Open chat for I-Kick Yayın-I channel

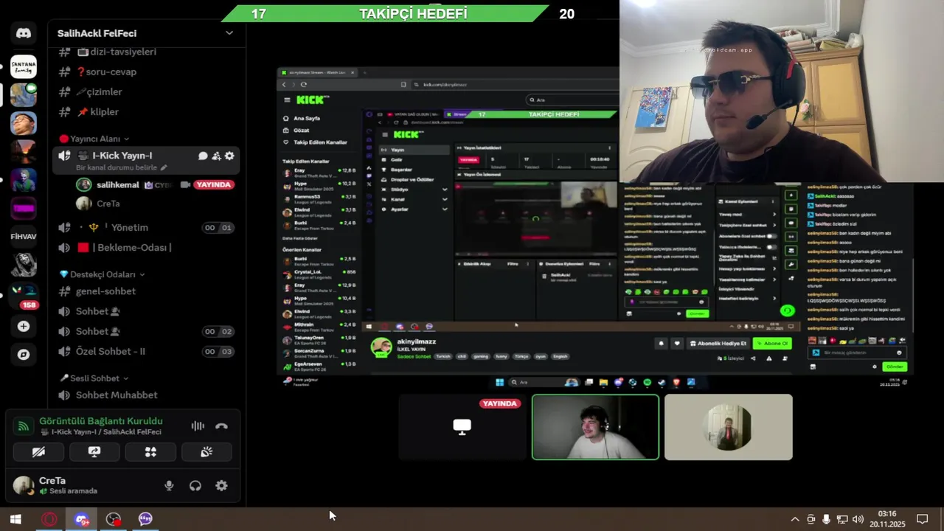coord(203,156)
